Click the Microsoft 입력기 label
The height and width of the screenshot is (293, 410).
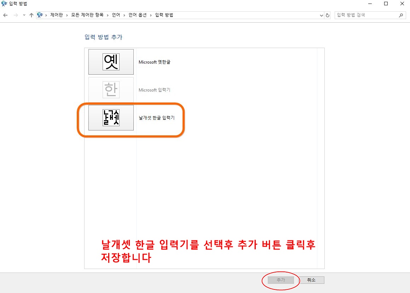click(155, 90)
